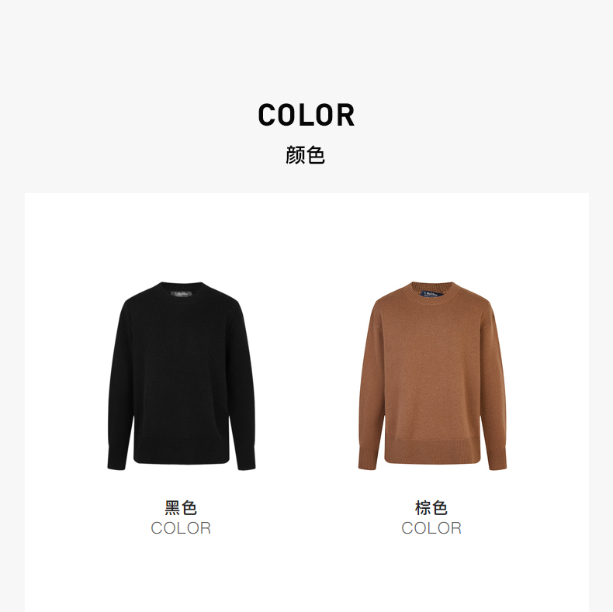Image resolution: width=613 pixels, height=612 pixels.
Task: Select the black sweater product image
Action: point(182,376)
